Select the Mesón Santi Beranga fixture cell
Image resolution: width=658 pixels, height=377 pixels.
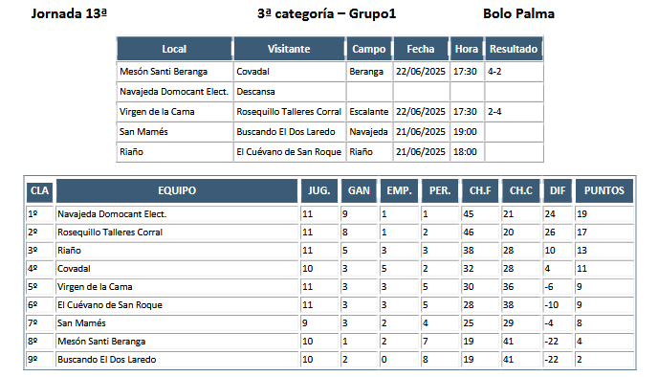(175, 72)
